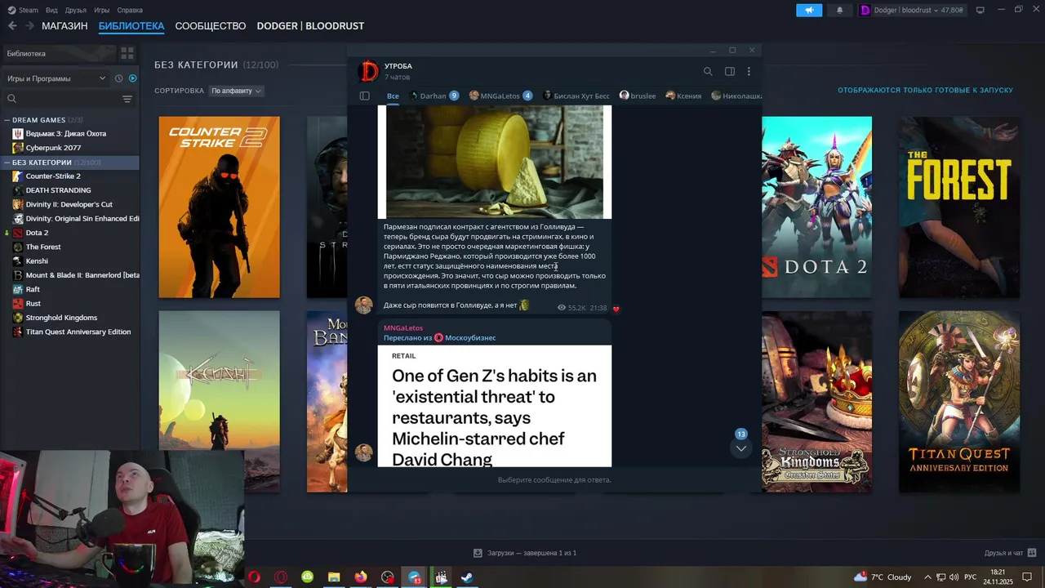Open the Darhan chat tab
This screenshot has height=588, width=1045.
click(434, 96)
